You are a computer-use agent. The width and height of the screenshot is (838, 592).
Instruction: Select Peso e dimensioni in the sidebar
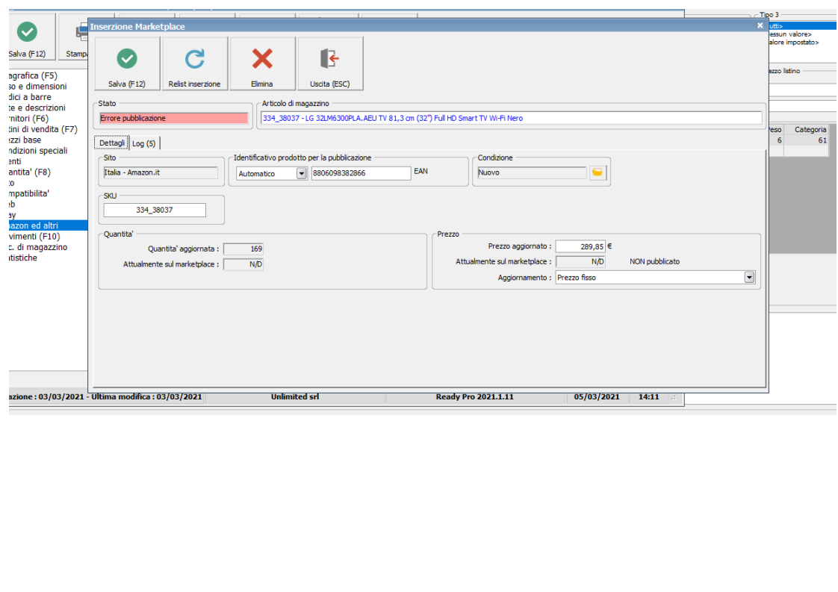point(37,87)
